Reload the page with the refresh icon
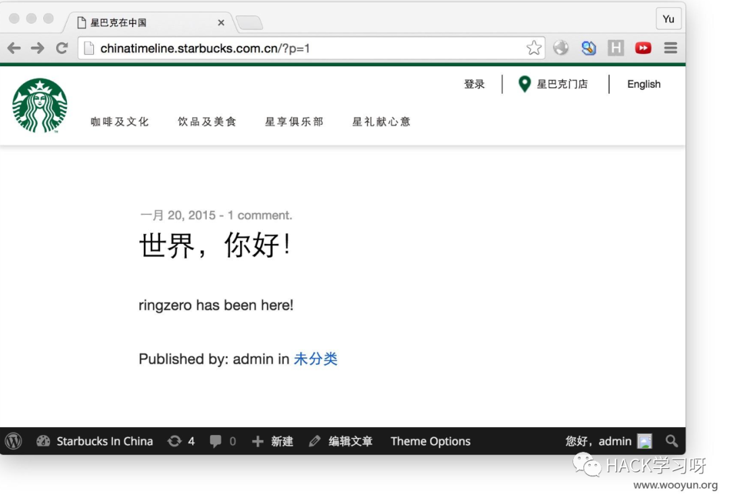Image resolution: width=730 pixels, height=498 pixels. click(x=62, y=48)
